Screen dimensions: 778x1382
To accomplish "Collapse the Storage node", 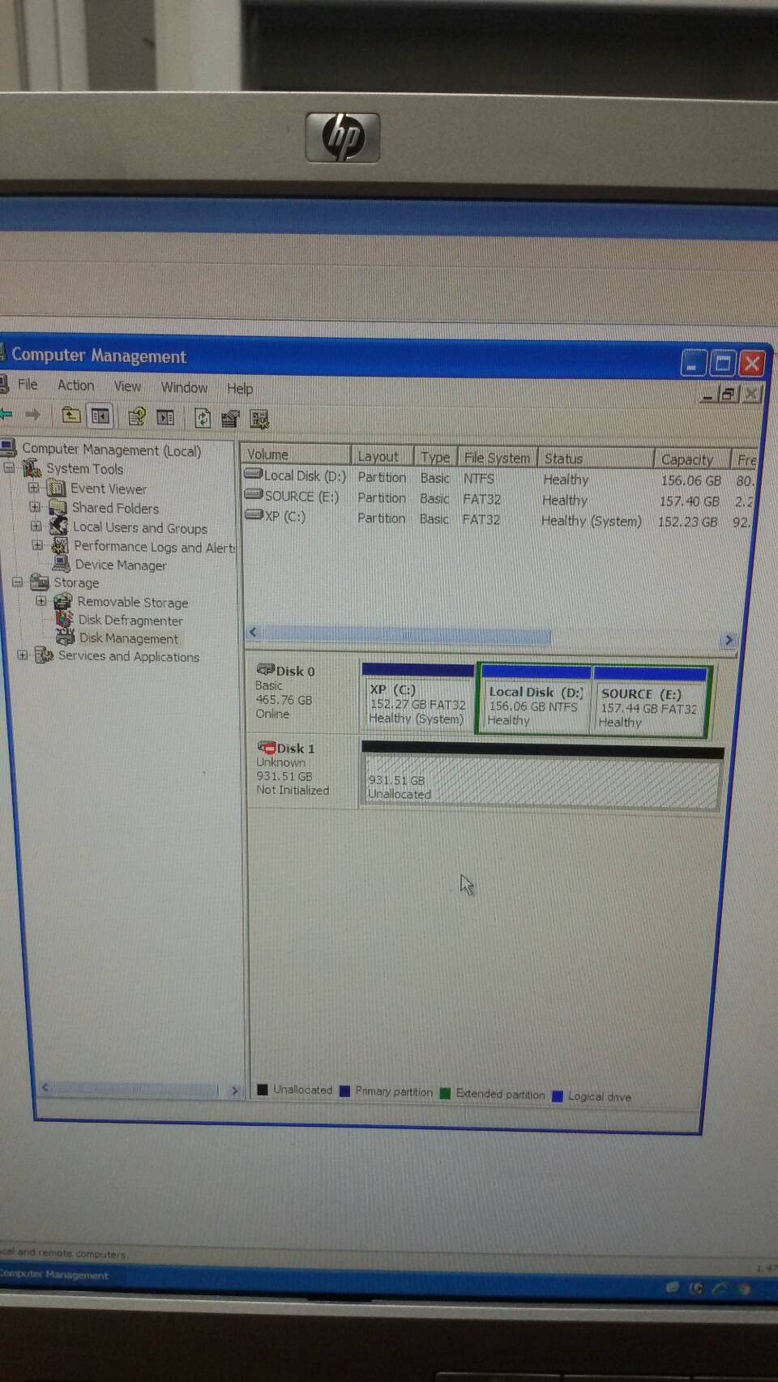I will [x=17, y=582].
